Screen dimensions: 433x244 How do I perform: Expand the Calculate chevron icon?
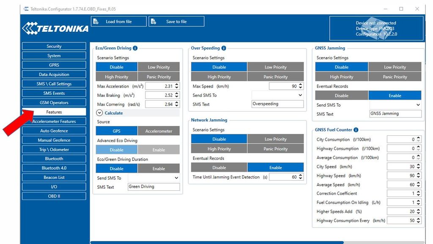click(x=100, y=113)
